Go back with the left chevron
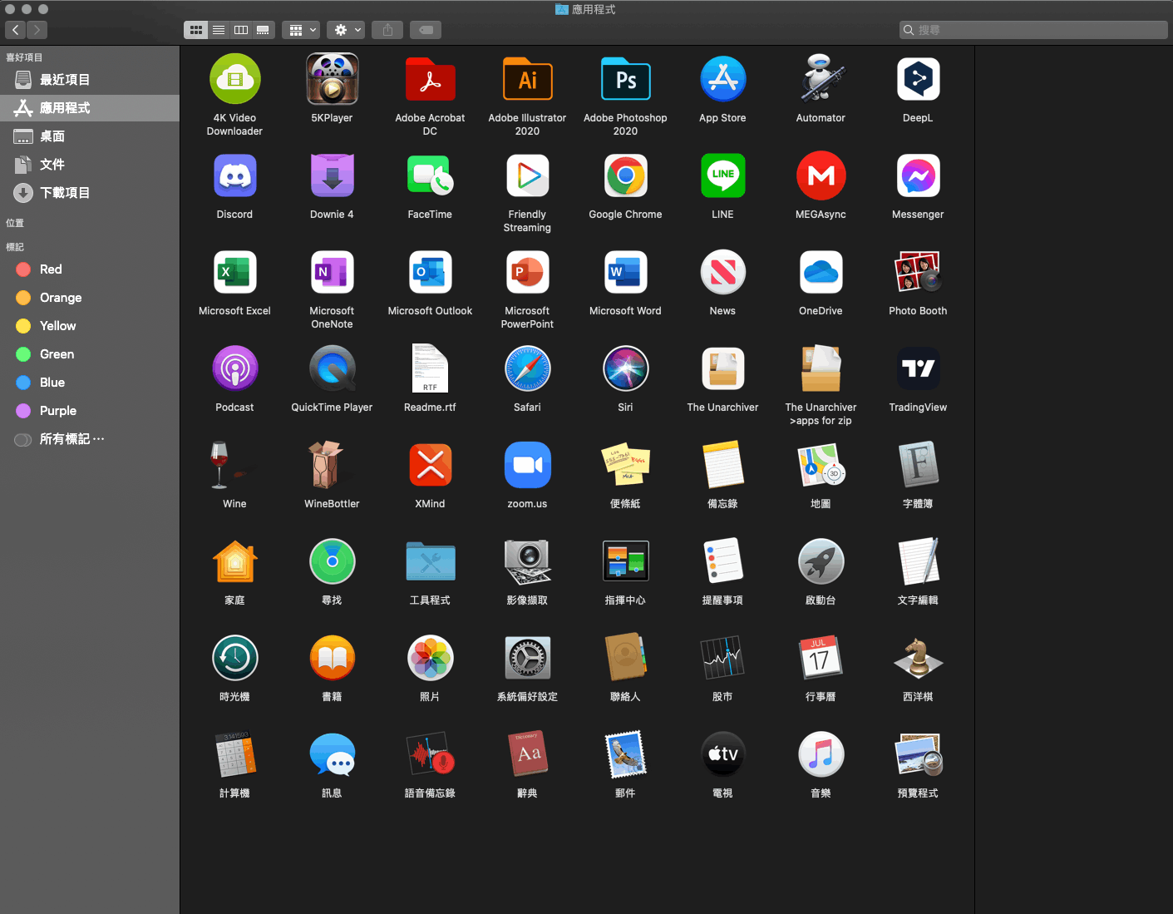 coord(15,30)
